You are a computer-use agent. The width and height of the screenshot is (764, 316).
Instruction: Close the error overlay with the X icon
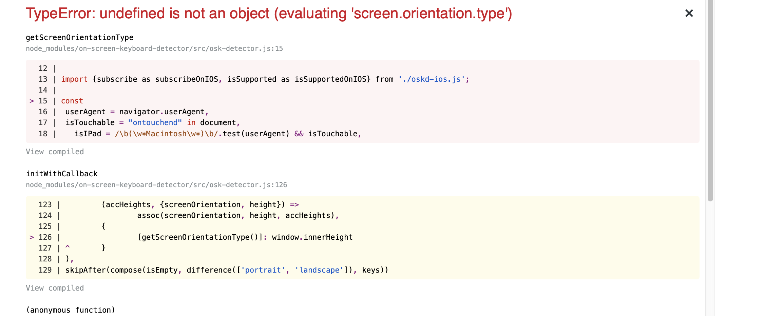pos(689,13)
